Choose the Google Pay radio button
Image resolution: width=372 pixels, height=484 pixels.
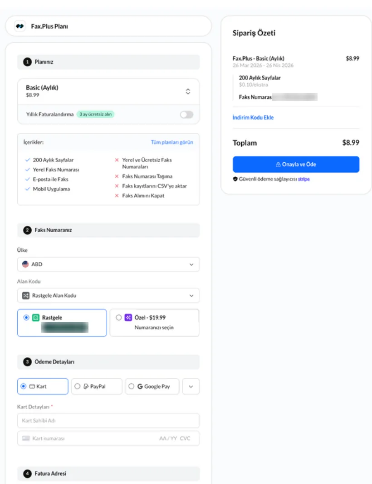pyautogui.click(x=131, y=386)
